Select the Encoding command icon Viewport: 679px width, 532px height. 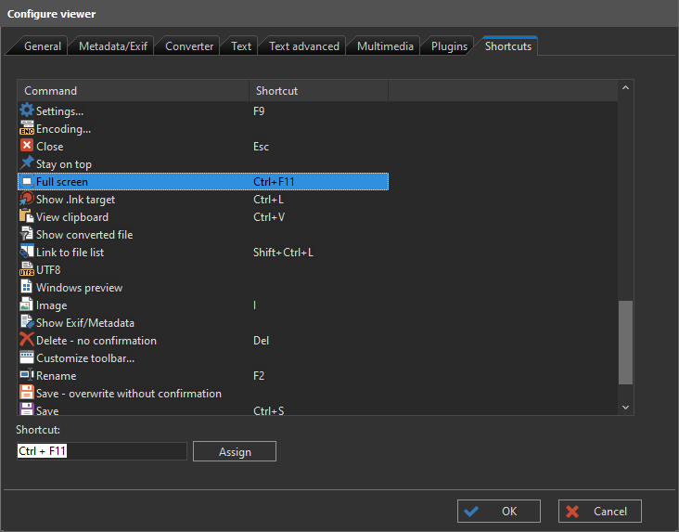tap(27, 129)
